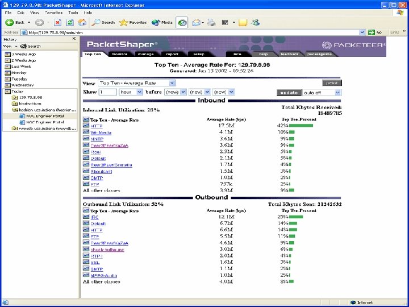Open the Media toolbar button
This screenshot has width=409, height=307.
tap(162, 22)
